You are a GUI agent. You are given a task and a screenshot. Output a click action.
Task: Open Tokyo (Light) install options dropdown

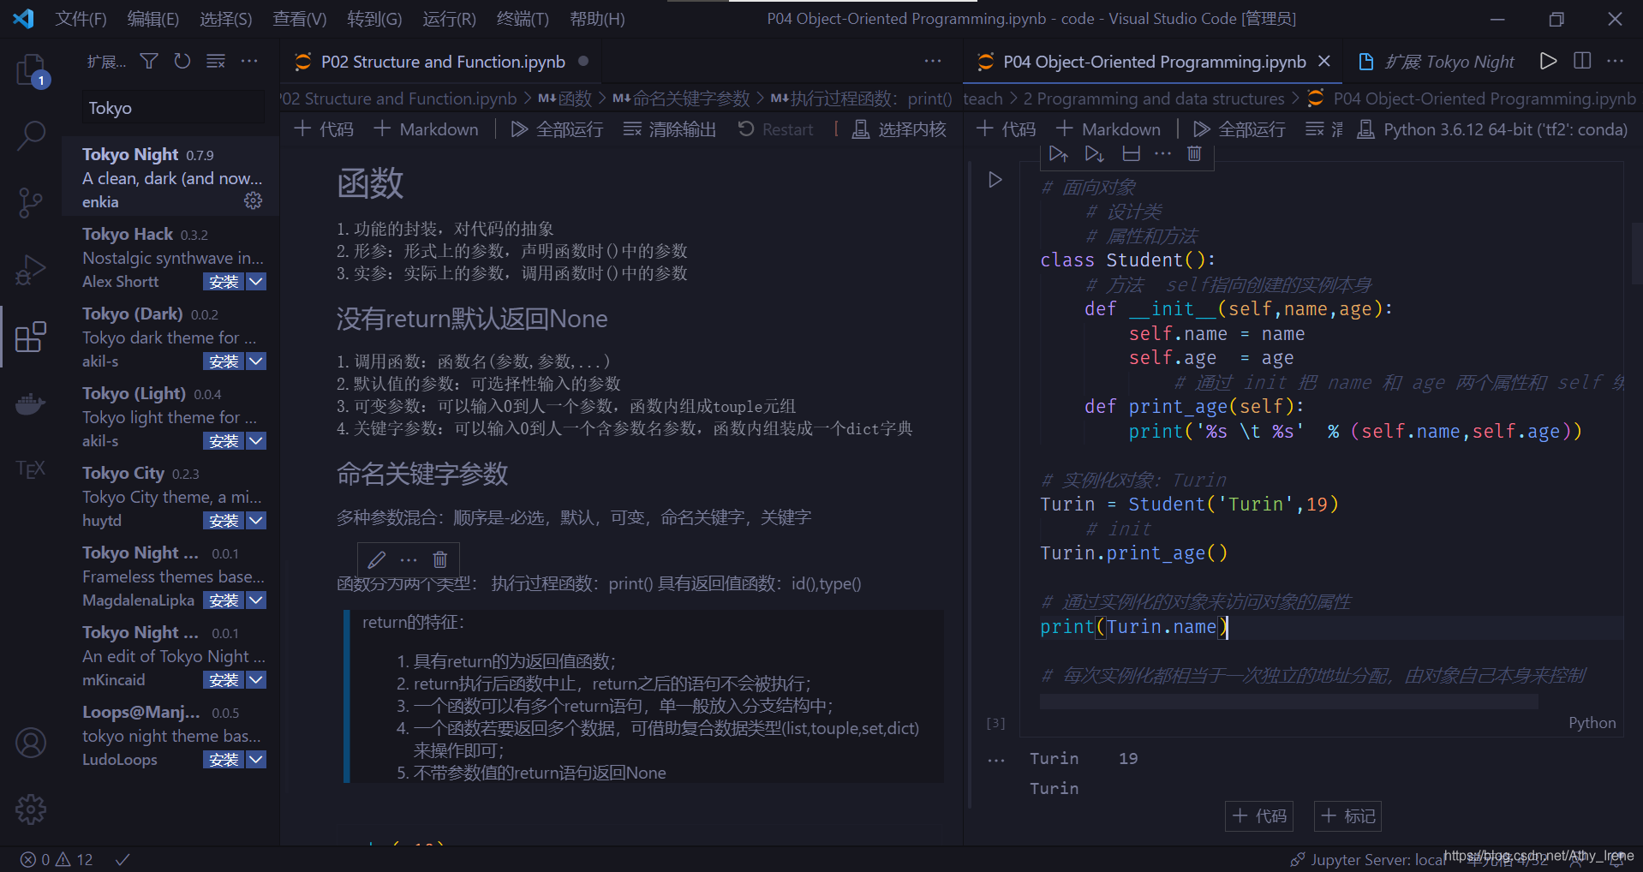256,441
